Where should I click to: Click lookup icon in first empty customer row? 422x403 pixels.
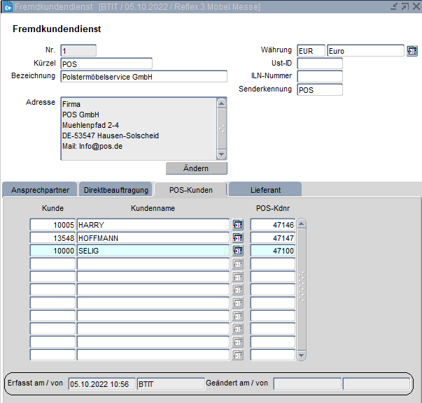pos(238,264)
